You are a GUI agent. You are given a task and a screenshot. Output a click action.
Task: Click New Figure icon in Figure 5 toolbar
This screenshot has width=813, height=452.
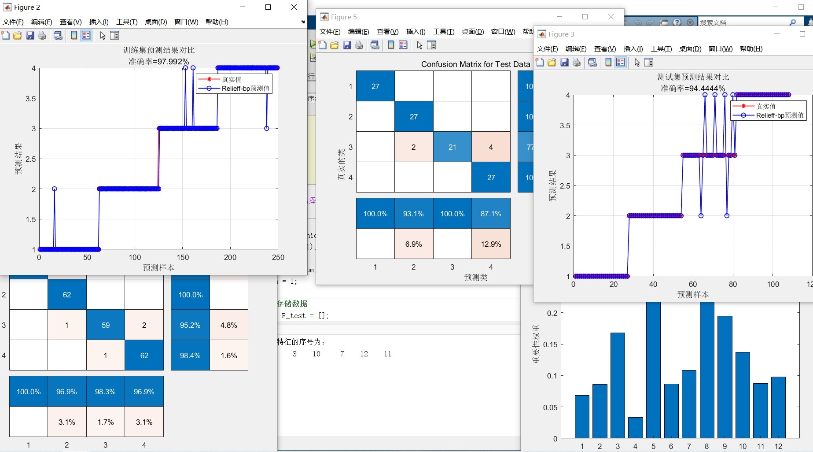click(x=322, y=45)
